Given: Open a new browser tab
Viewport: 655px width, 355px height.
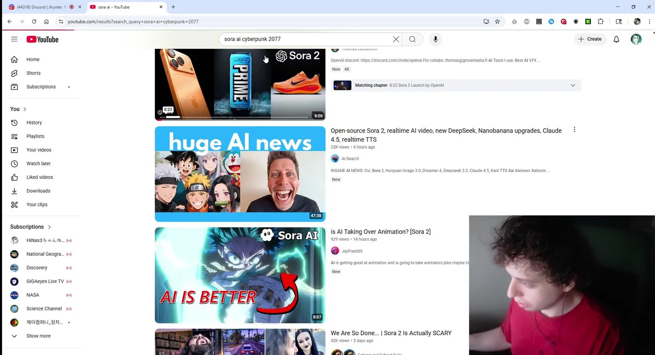Looking at the screenshot, I should [x=173, y=7].
